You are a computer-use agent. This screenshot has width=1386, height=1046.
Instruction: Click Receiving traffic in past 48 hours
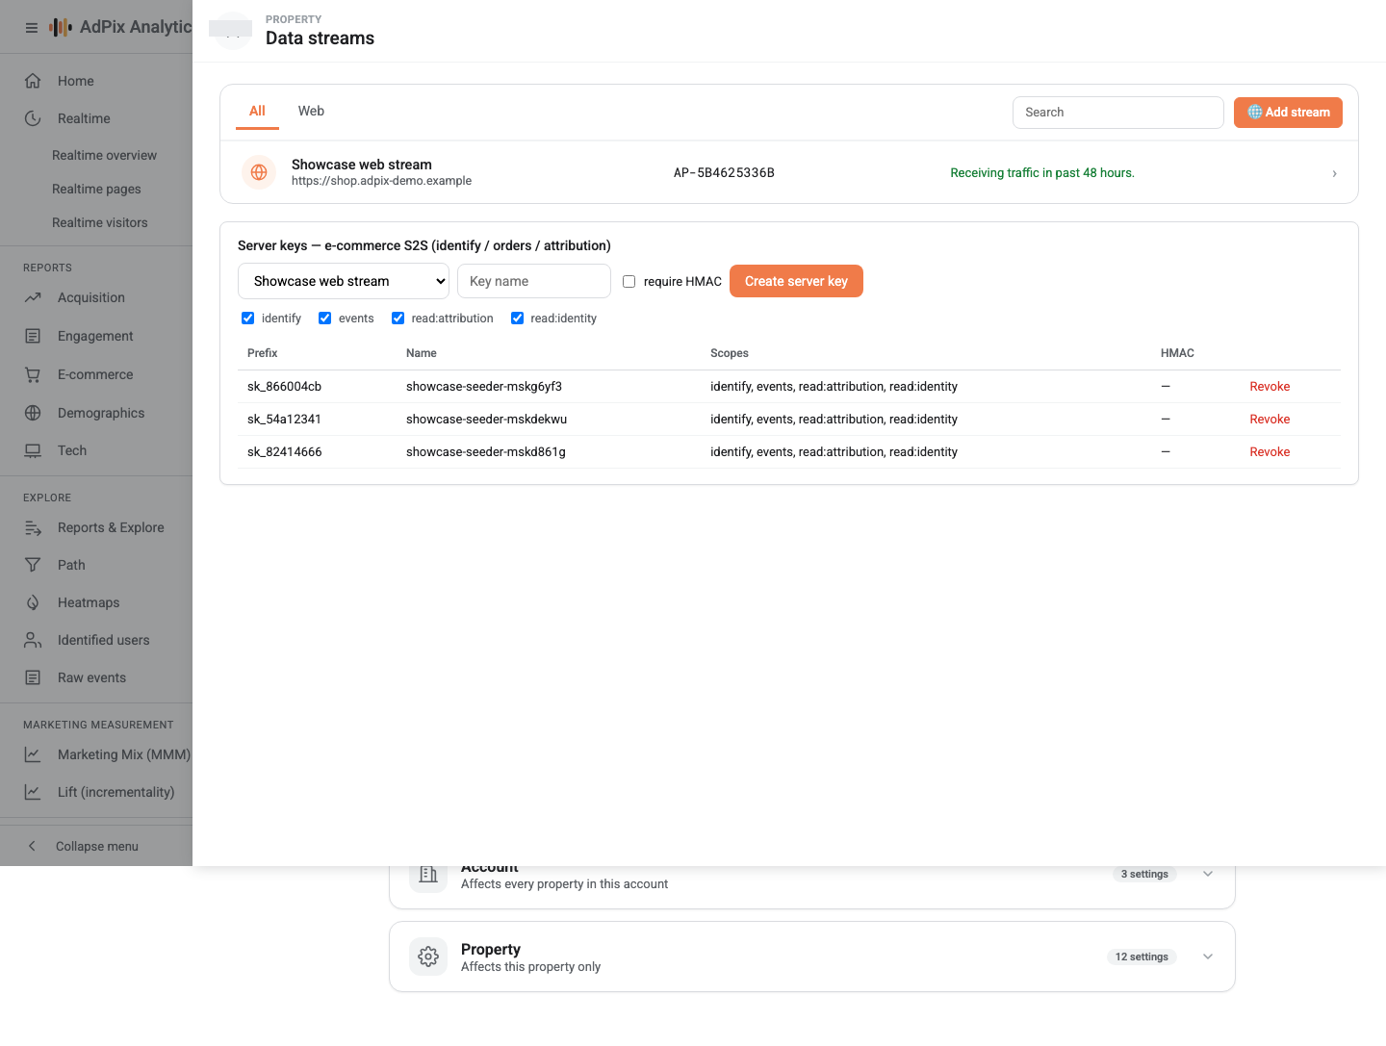1042,173
